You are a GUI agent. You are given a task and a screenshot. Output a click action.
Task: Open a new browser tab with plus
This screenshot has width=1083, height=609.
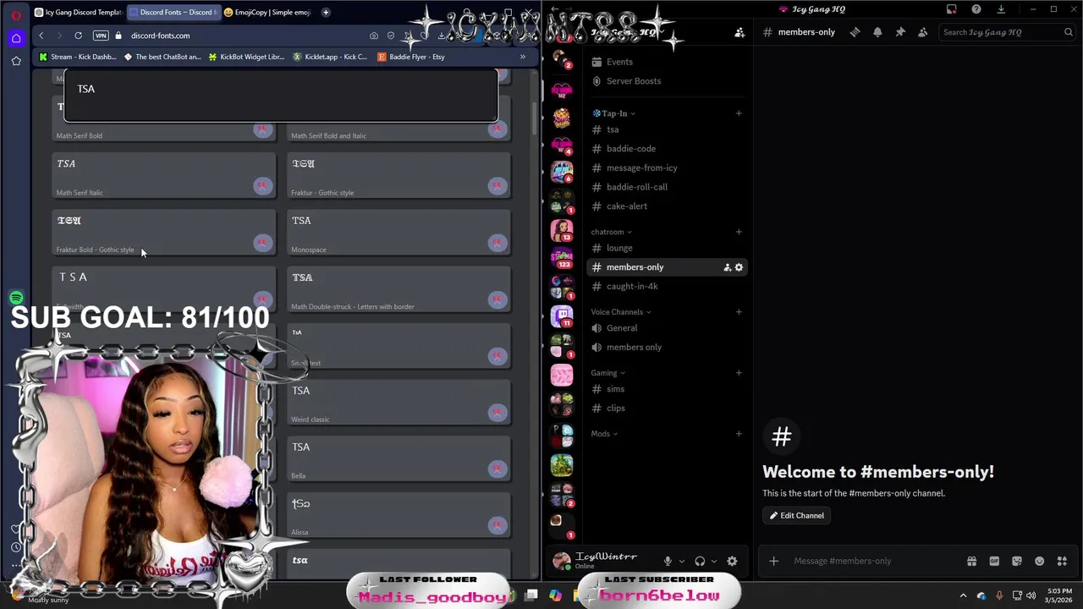326,13
